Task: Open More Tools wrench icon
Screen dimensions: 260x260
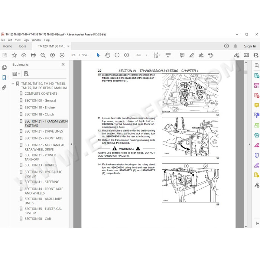Action: pyautogui.click(x=257, y=185)
